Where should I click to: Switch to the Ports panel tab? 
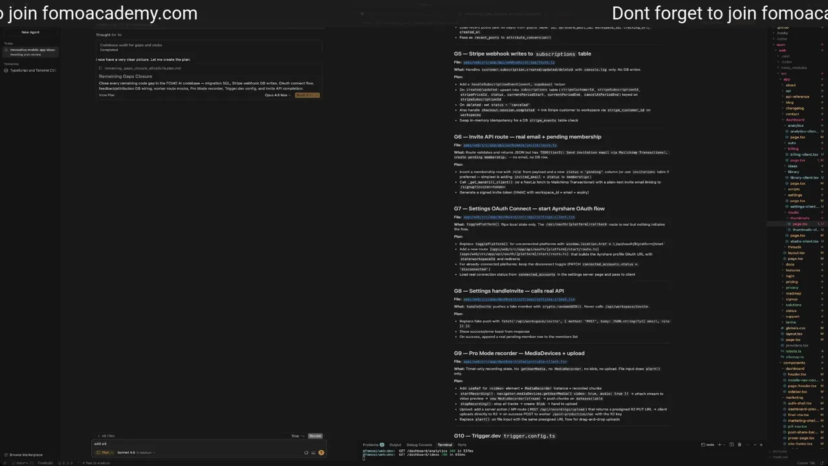462,445
